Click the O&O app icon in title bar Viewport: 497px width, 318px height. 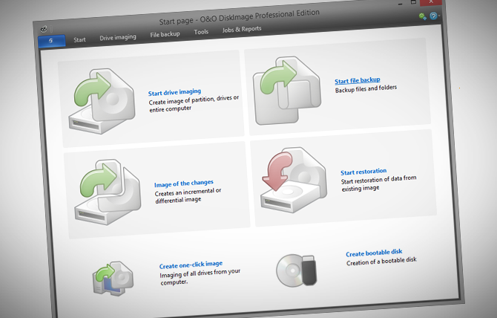coord(44,30)
